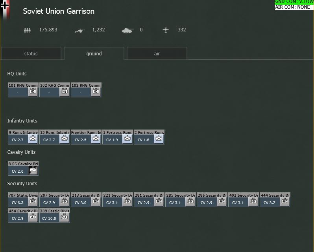This screenshot has height=252, width=314.
Task: Open 221 Security Division unit card
Action: 118,200
